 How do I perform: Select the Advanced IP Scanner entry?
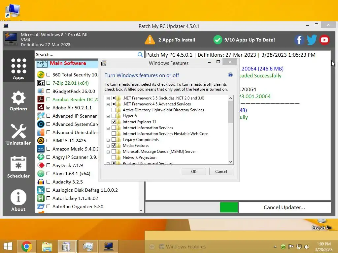click(75, 116)
